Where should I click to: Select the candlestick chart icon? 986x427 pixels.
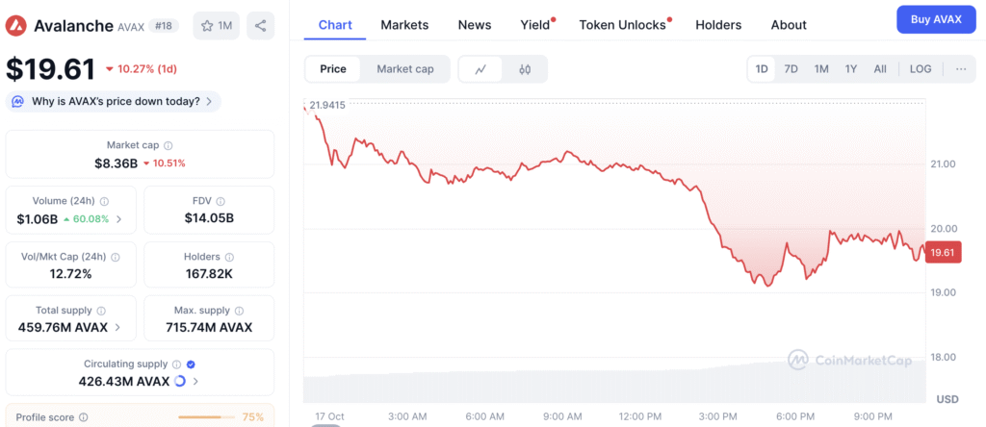(x=525, y=69)
